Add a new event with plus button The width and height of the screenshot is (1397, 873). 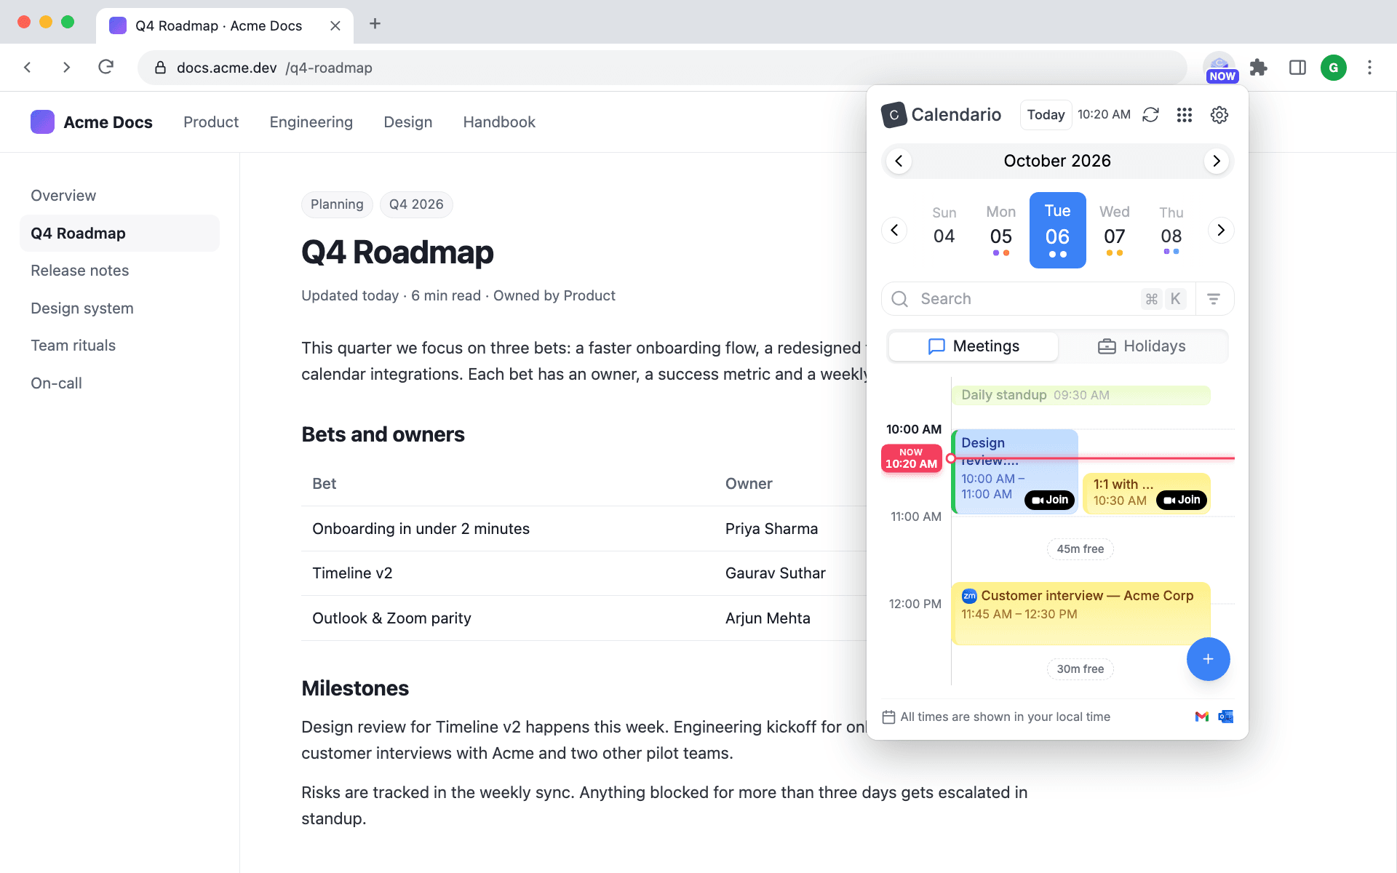coord(1208,659)
